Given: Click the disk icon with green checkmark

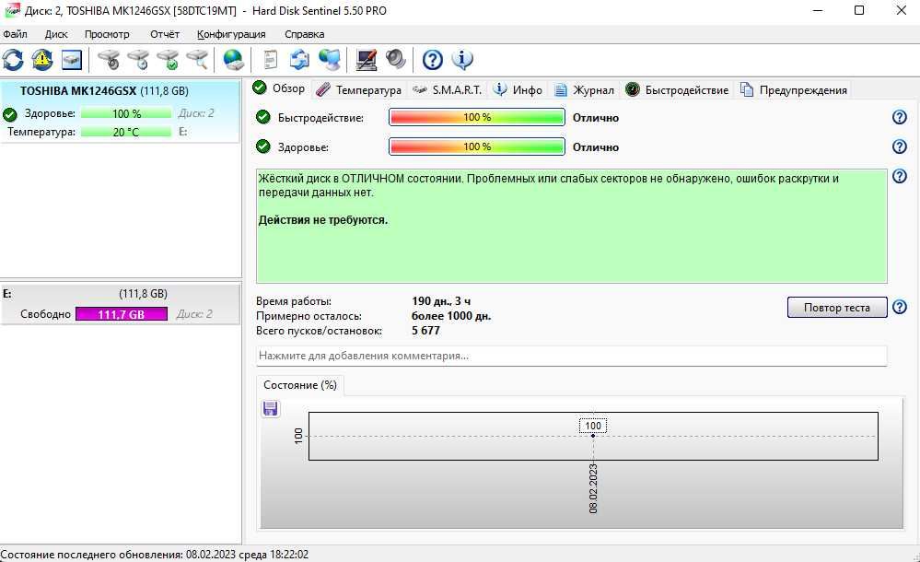Looking at the screenshot, I should pos(168,60).
